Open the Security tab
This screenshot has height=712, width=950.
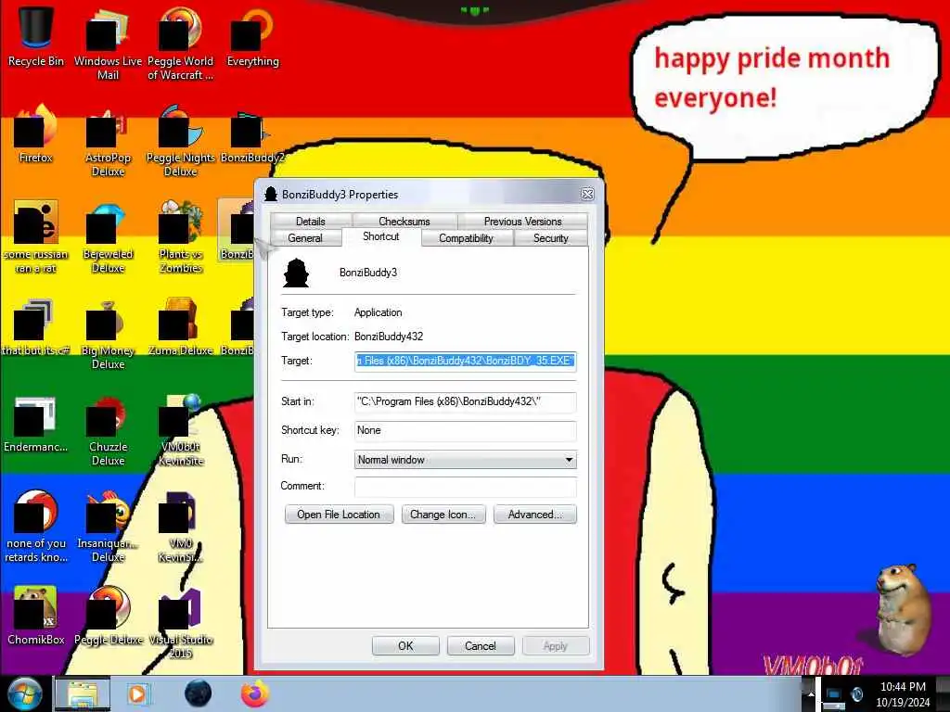tap(551, 238)
